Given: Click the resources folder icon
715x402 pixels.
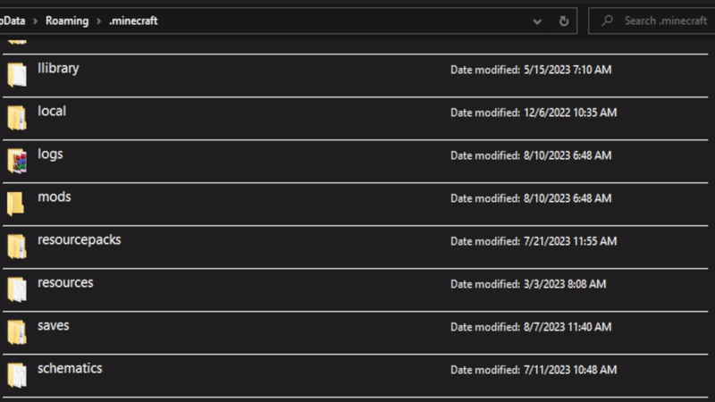Looking at the screenshot, I should pos(16,289).
